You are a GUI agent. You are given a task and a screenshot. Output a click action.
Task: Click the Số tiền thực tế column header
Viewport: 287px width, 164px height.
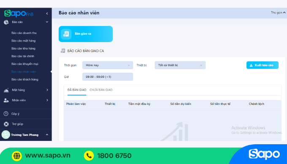(220, 104)
